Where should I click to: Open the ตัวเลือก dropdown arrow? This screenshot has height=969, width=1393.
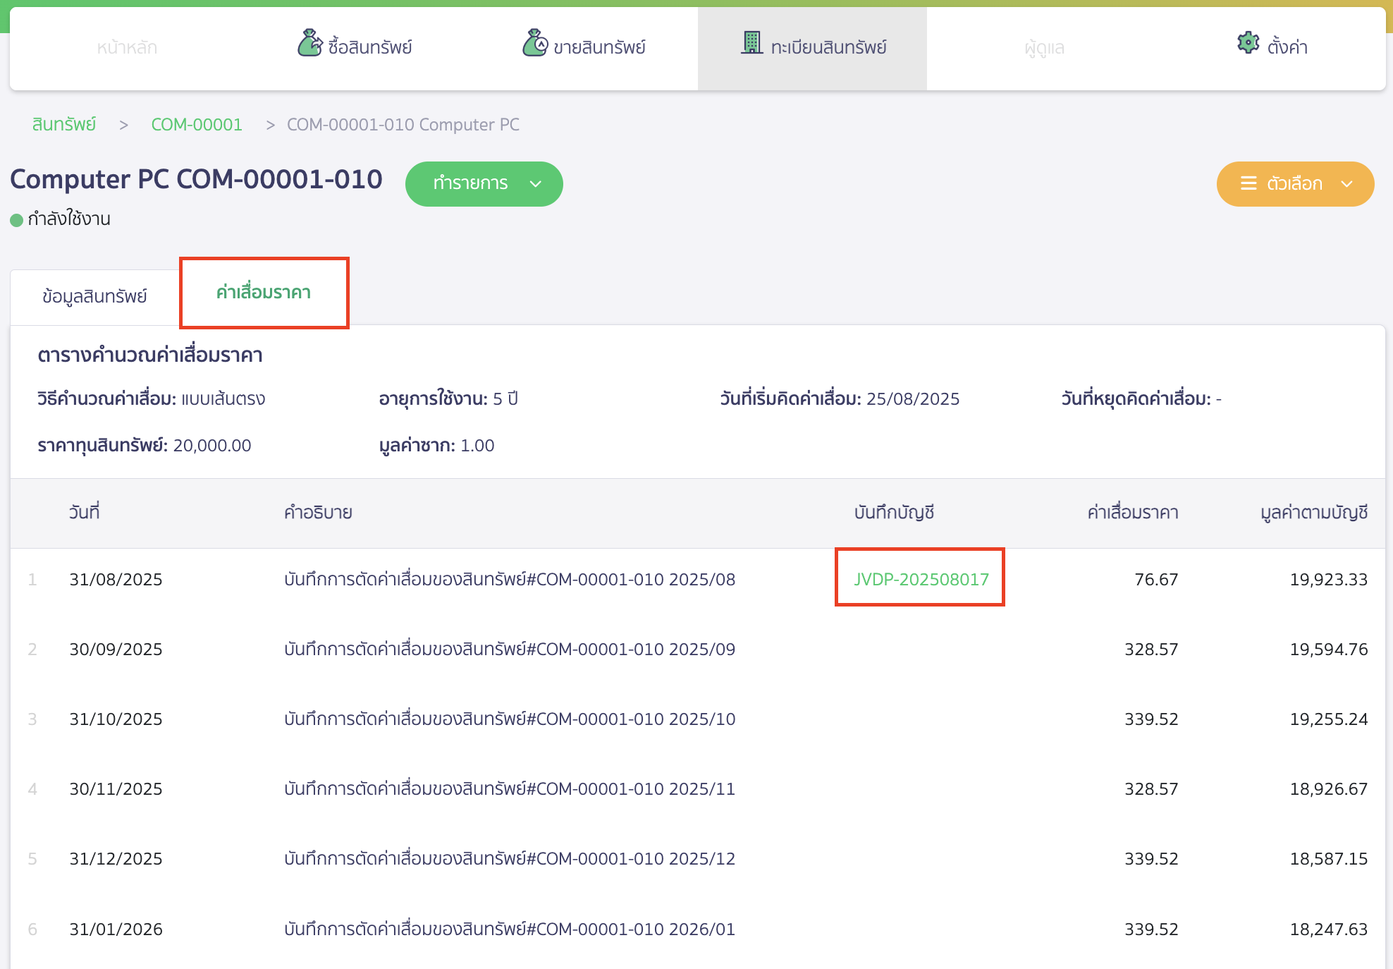pos(1347,185)
